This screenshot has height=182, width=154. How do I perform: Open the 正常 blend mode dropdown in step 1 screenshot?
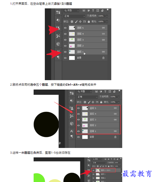pos(74,16)
